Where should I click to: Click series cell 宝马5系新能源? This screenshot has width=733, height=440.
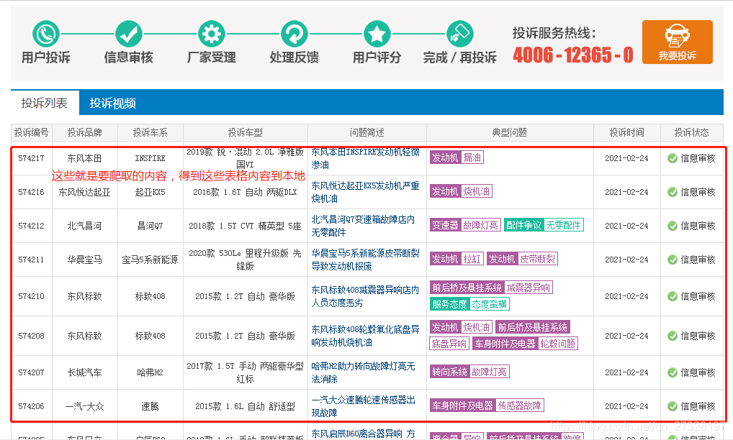(150, 260)
